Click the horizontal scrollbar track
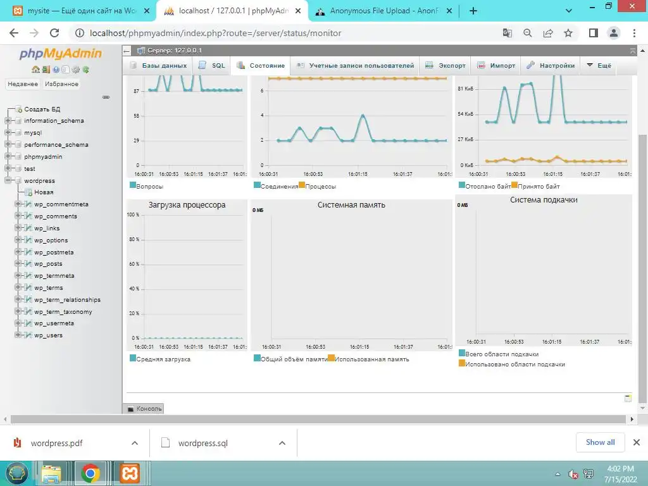Viewport: 648px width, 486px height. [318, 420]
